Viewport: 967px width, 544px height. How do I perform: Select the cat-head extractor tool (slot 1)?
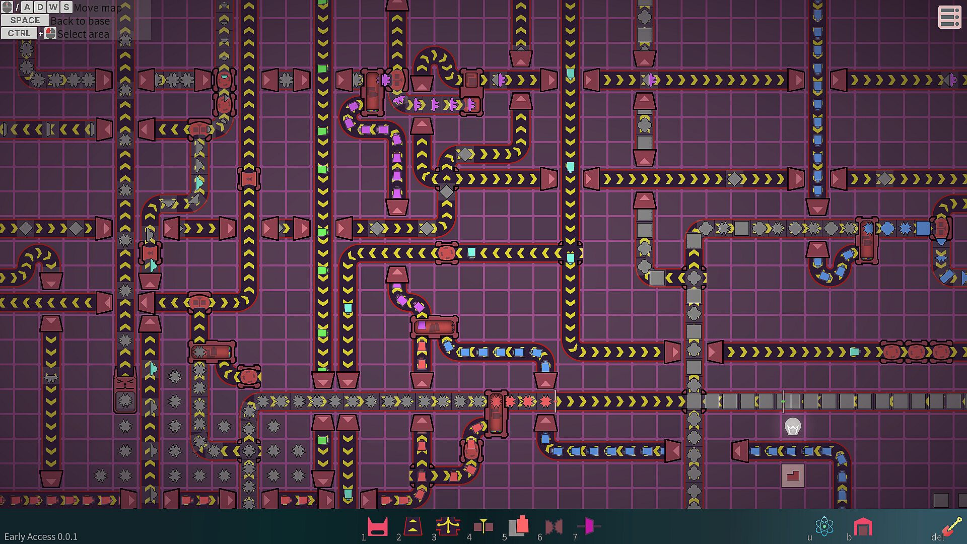point(377,527)
